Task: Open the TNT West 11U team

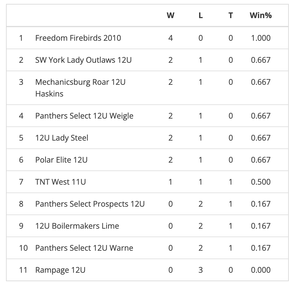Action: tap(60, 182)
